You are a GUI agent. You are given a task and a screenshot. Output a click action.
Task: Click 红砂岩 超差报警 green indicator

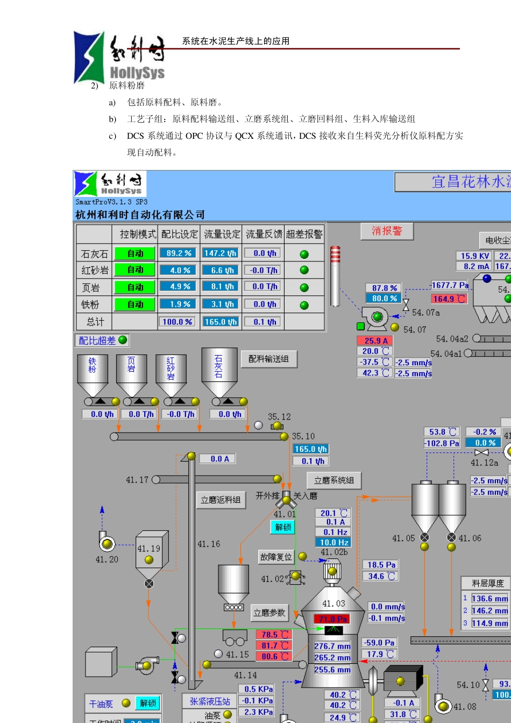pos(304,270)
